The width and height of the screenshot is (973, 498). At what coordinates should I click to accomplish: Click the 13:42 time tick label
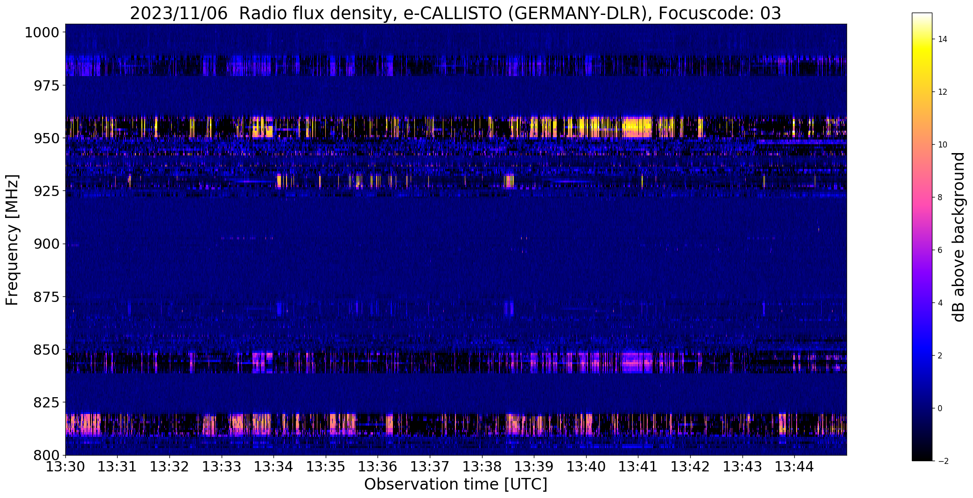click(x=690, y=467)
